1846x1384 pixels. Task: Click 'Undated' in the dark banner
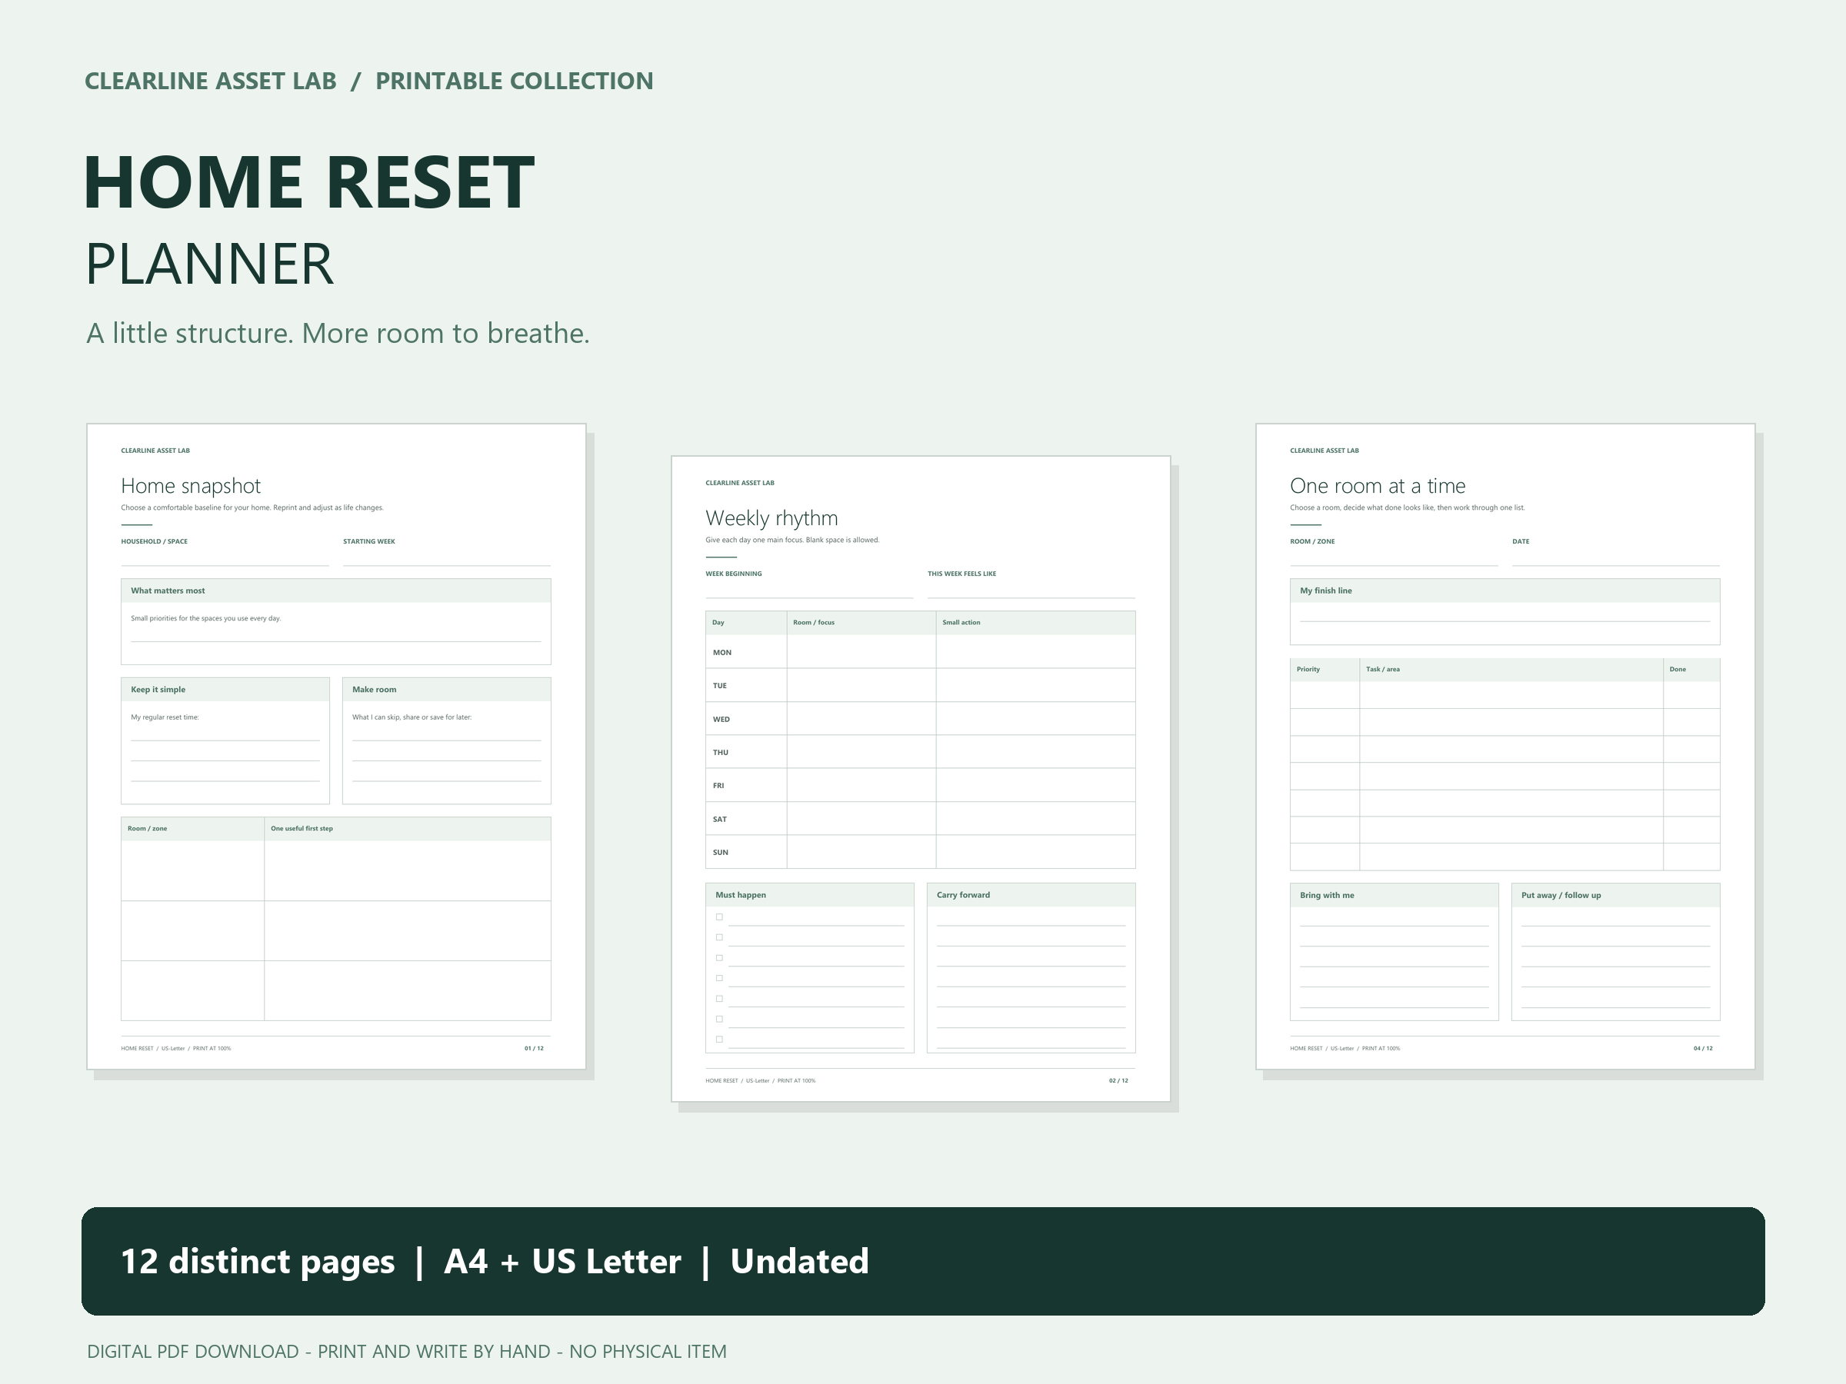(x=799, y=1262)
